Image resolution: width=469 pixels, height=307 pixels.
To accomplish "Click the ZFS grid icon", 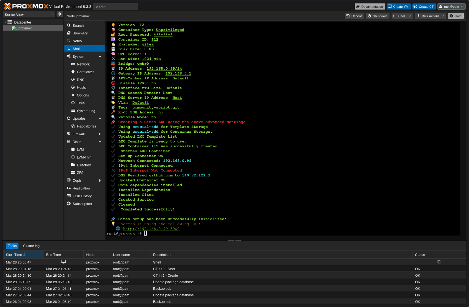I will pos(73,173).
